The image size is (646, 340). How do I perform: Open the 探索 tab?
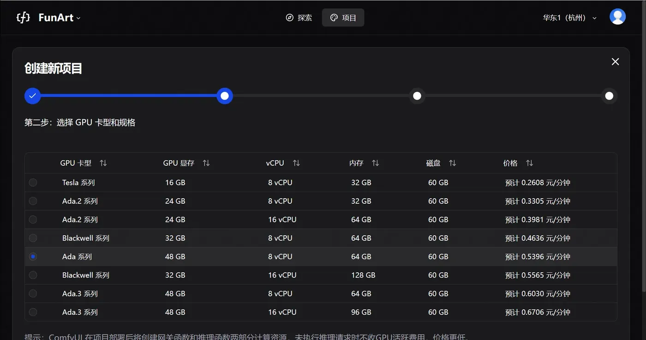click(x=299, y=18)
